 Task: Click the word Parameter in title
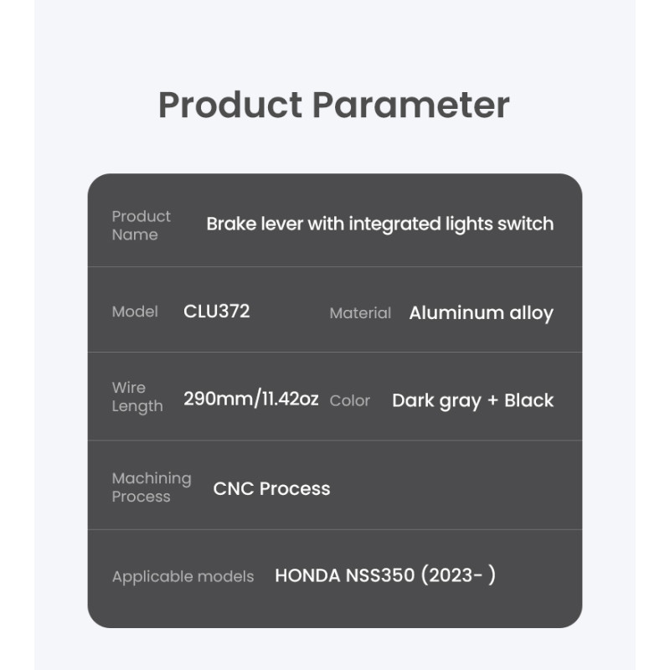[x=411, y=106]
